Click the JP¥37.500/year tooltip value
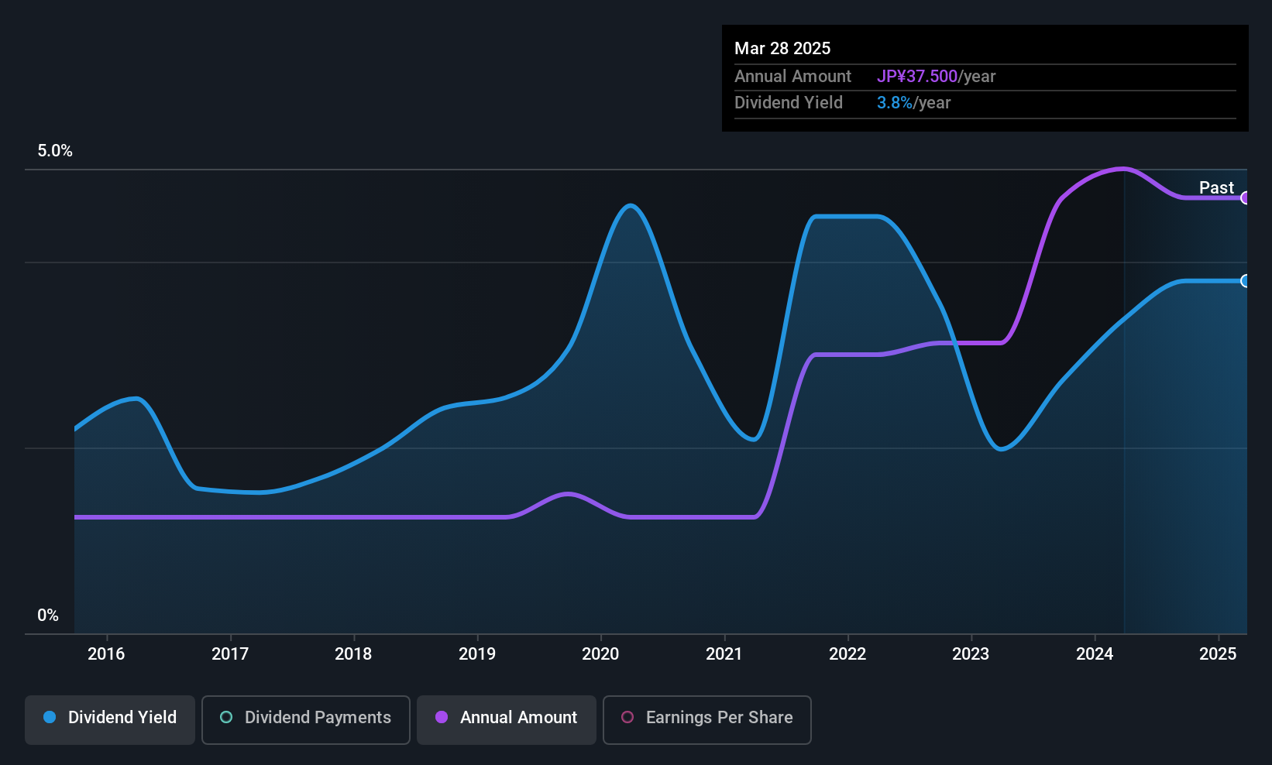 (936, 77)
